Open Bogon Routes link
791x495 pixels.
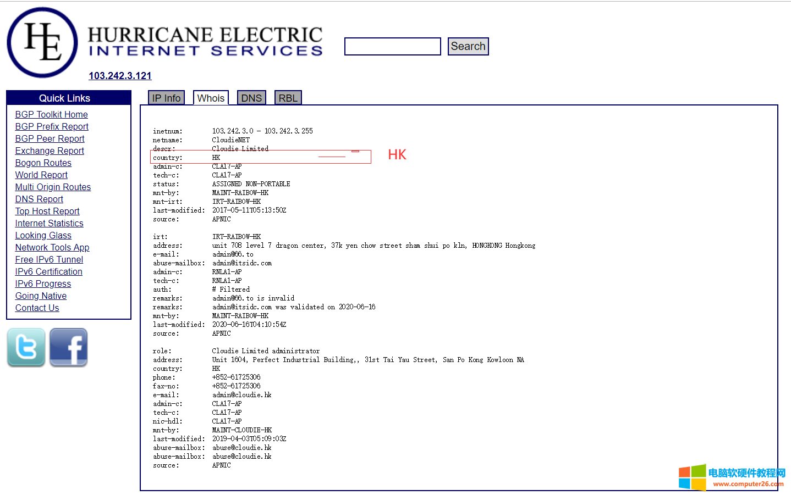coord(43,163)
